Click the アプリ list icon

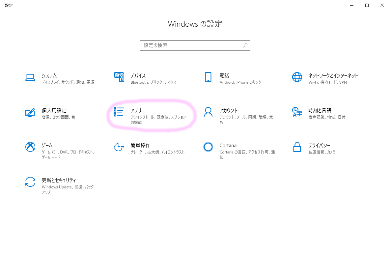tap(119, 112)
